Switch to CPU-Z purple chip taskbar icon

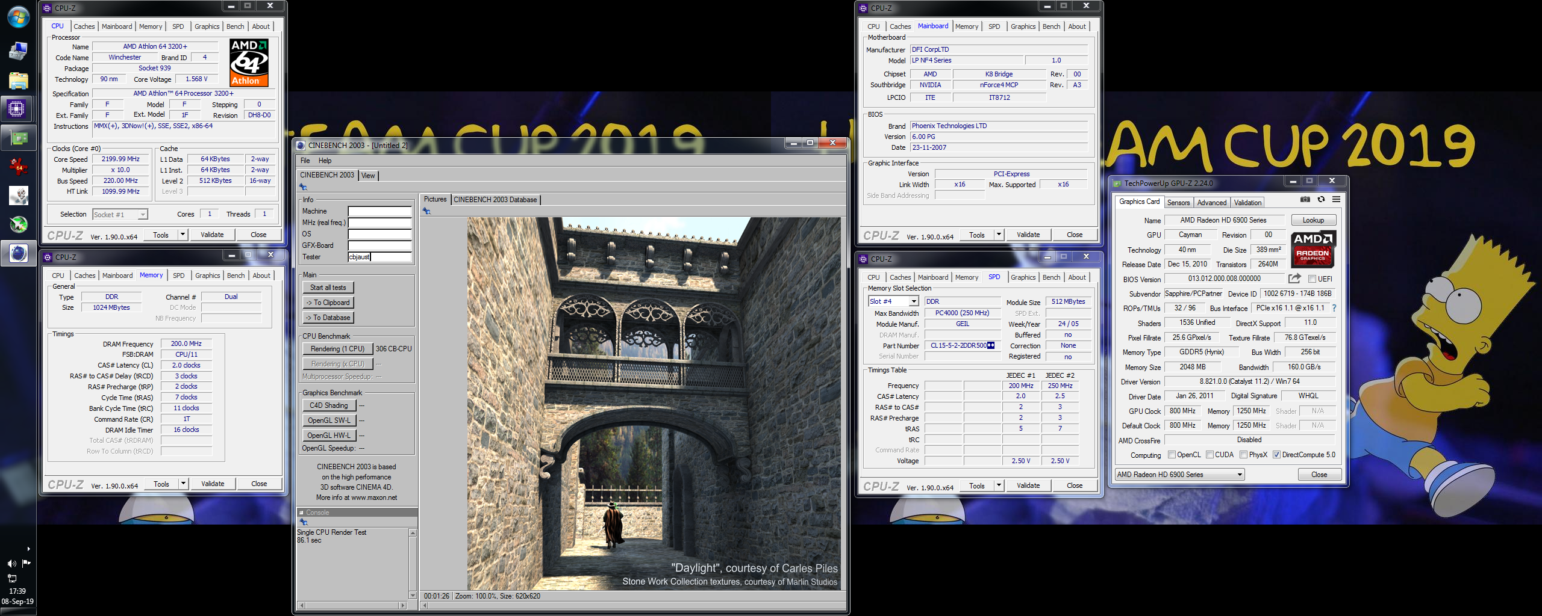(17, 109)
